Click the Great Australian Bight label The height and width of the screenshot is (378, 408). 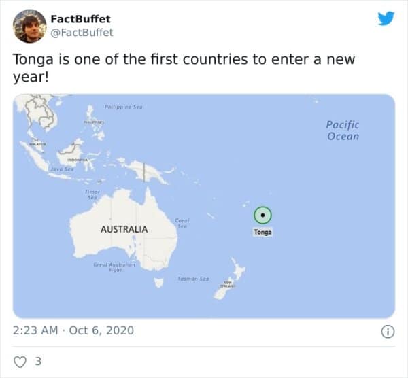click(115, 267)
